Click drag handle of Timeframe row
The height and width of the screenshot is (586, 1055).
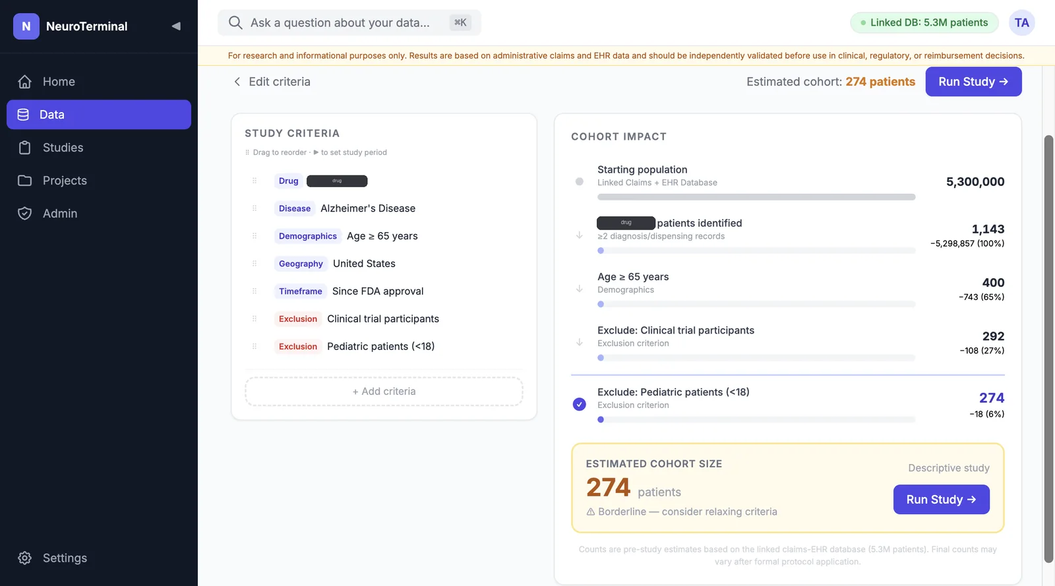(255, 291)
